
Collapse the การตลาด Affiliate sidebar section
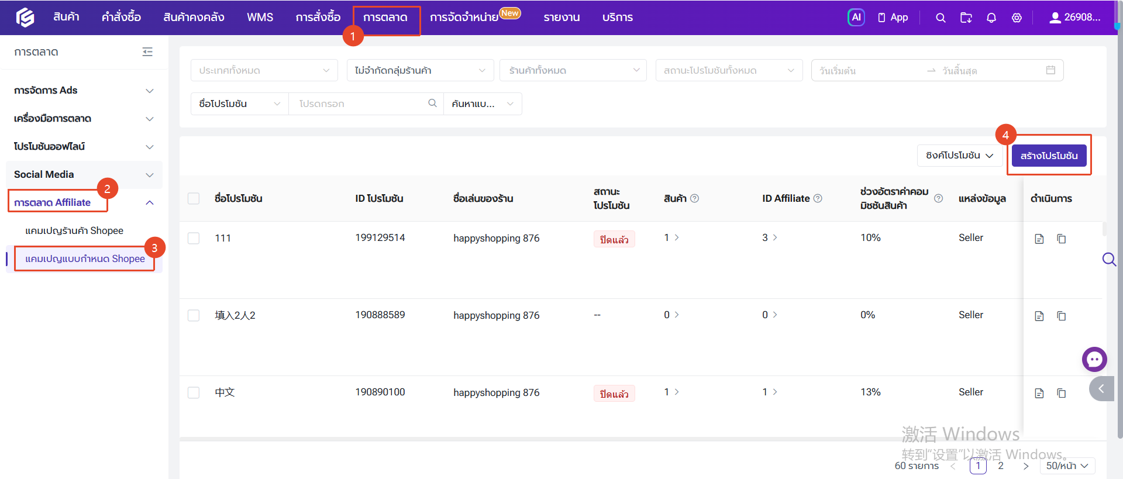[x=84, y=202]
